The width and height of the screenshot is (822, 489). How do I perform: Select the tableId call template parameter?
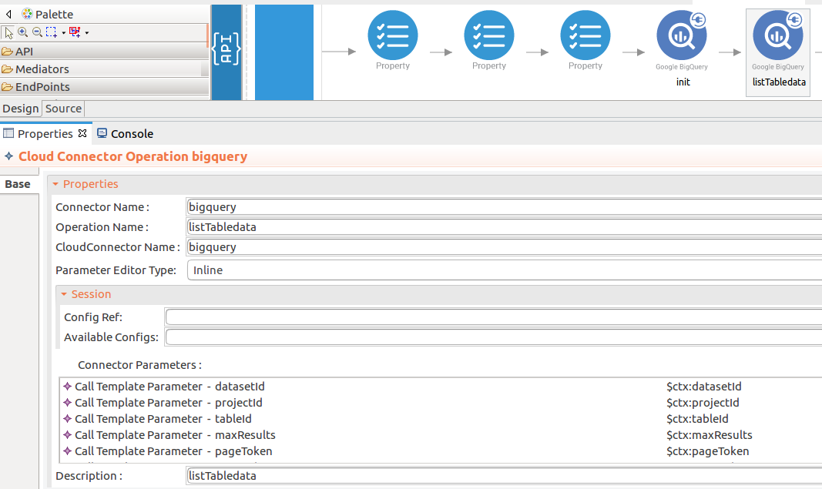157,419
